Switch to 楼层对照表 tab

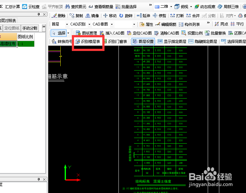point(8,21)
